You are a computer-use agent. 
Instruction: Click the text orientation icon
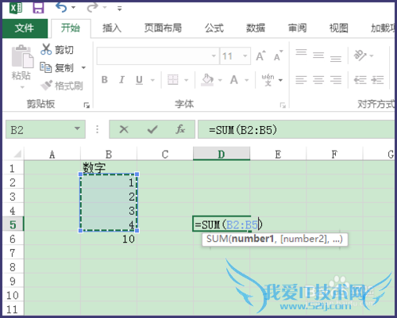(x=360, y=56)
